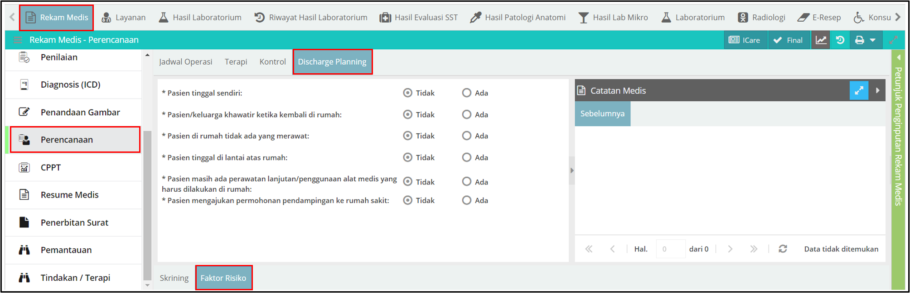Image resolution: width=910 pixels, height=293 pixels.
Task: Click the fullscreen expand icon in teal bar
Action: point(893,40)
